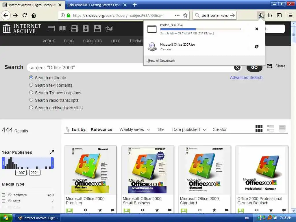Switch to tile grid view
The image size is (296, 222).
[x=259, y=129]
